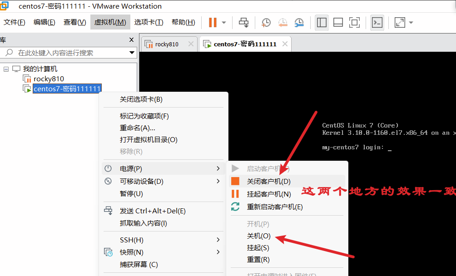The image size is (456, 276).
Task: Expand the 可移动设备(D) submenu
Action: (164, 181)
